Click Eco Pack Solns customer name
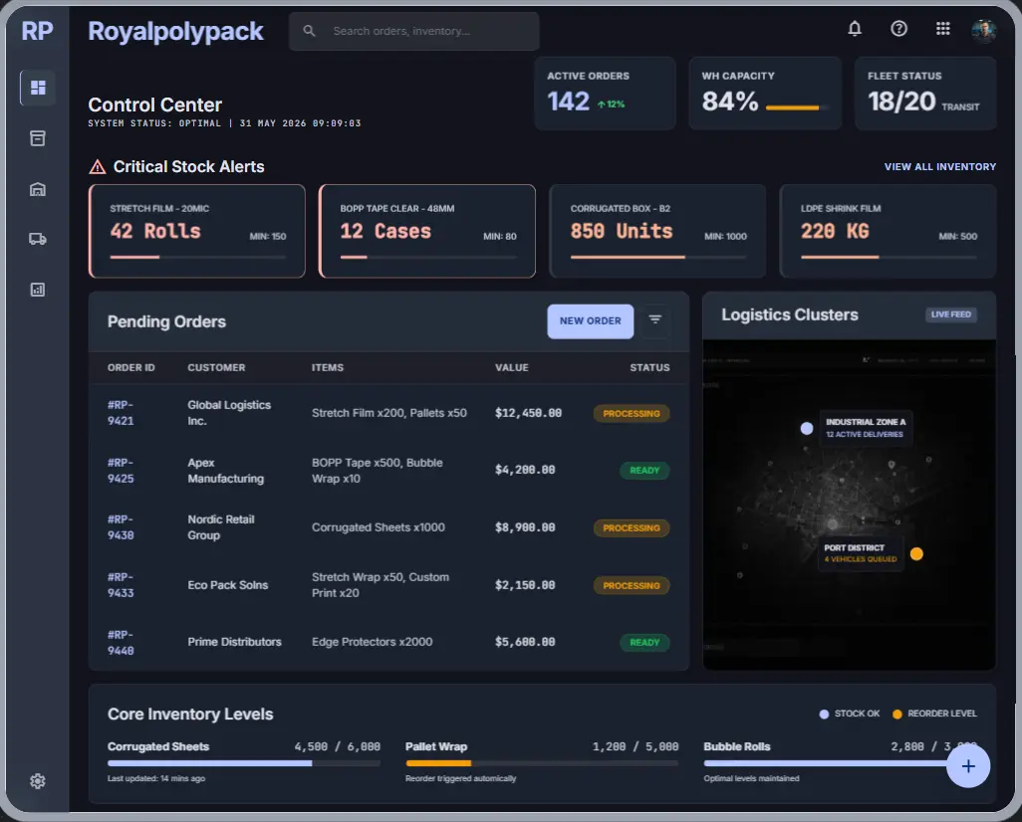This screenshot has width=1022, height=822. [x=227, y=585]
